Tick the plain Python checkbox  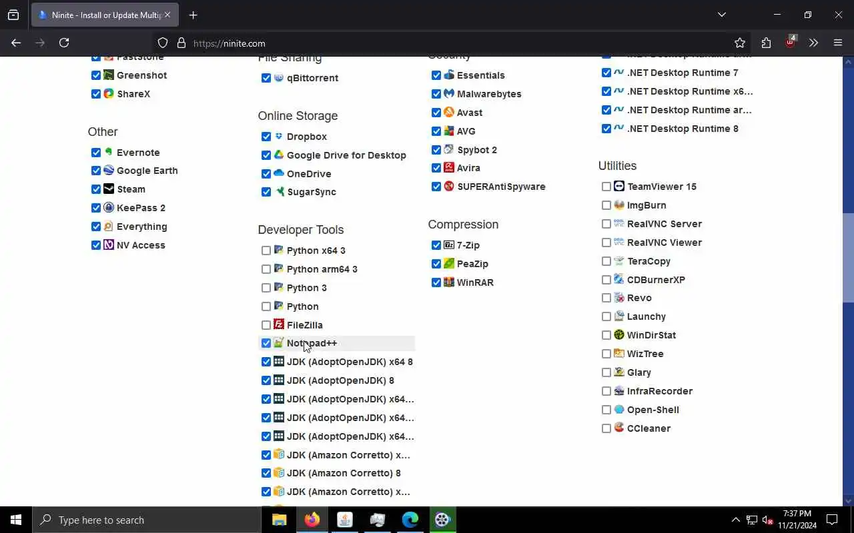pyautogui.click(x=266, y=306)
